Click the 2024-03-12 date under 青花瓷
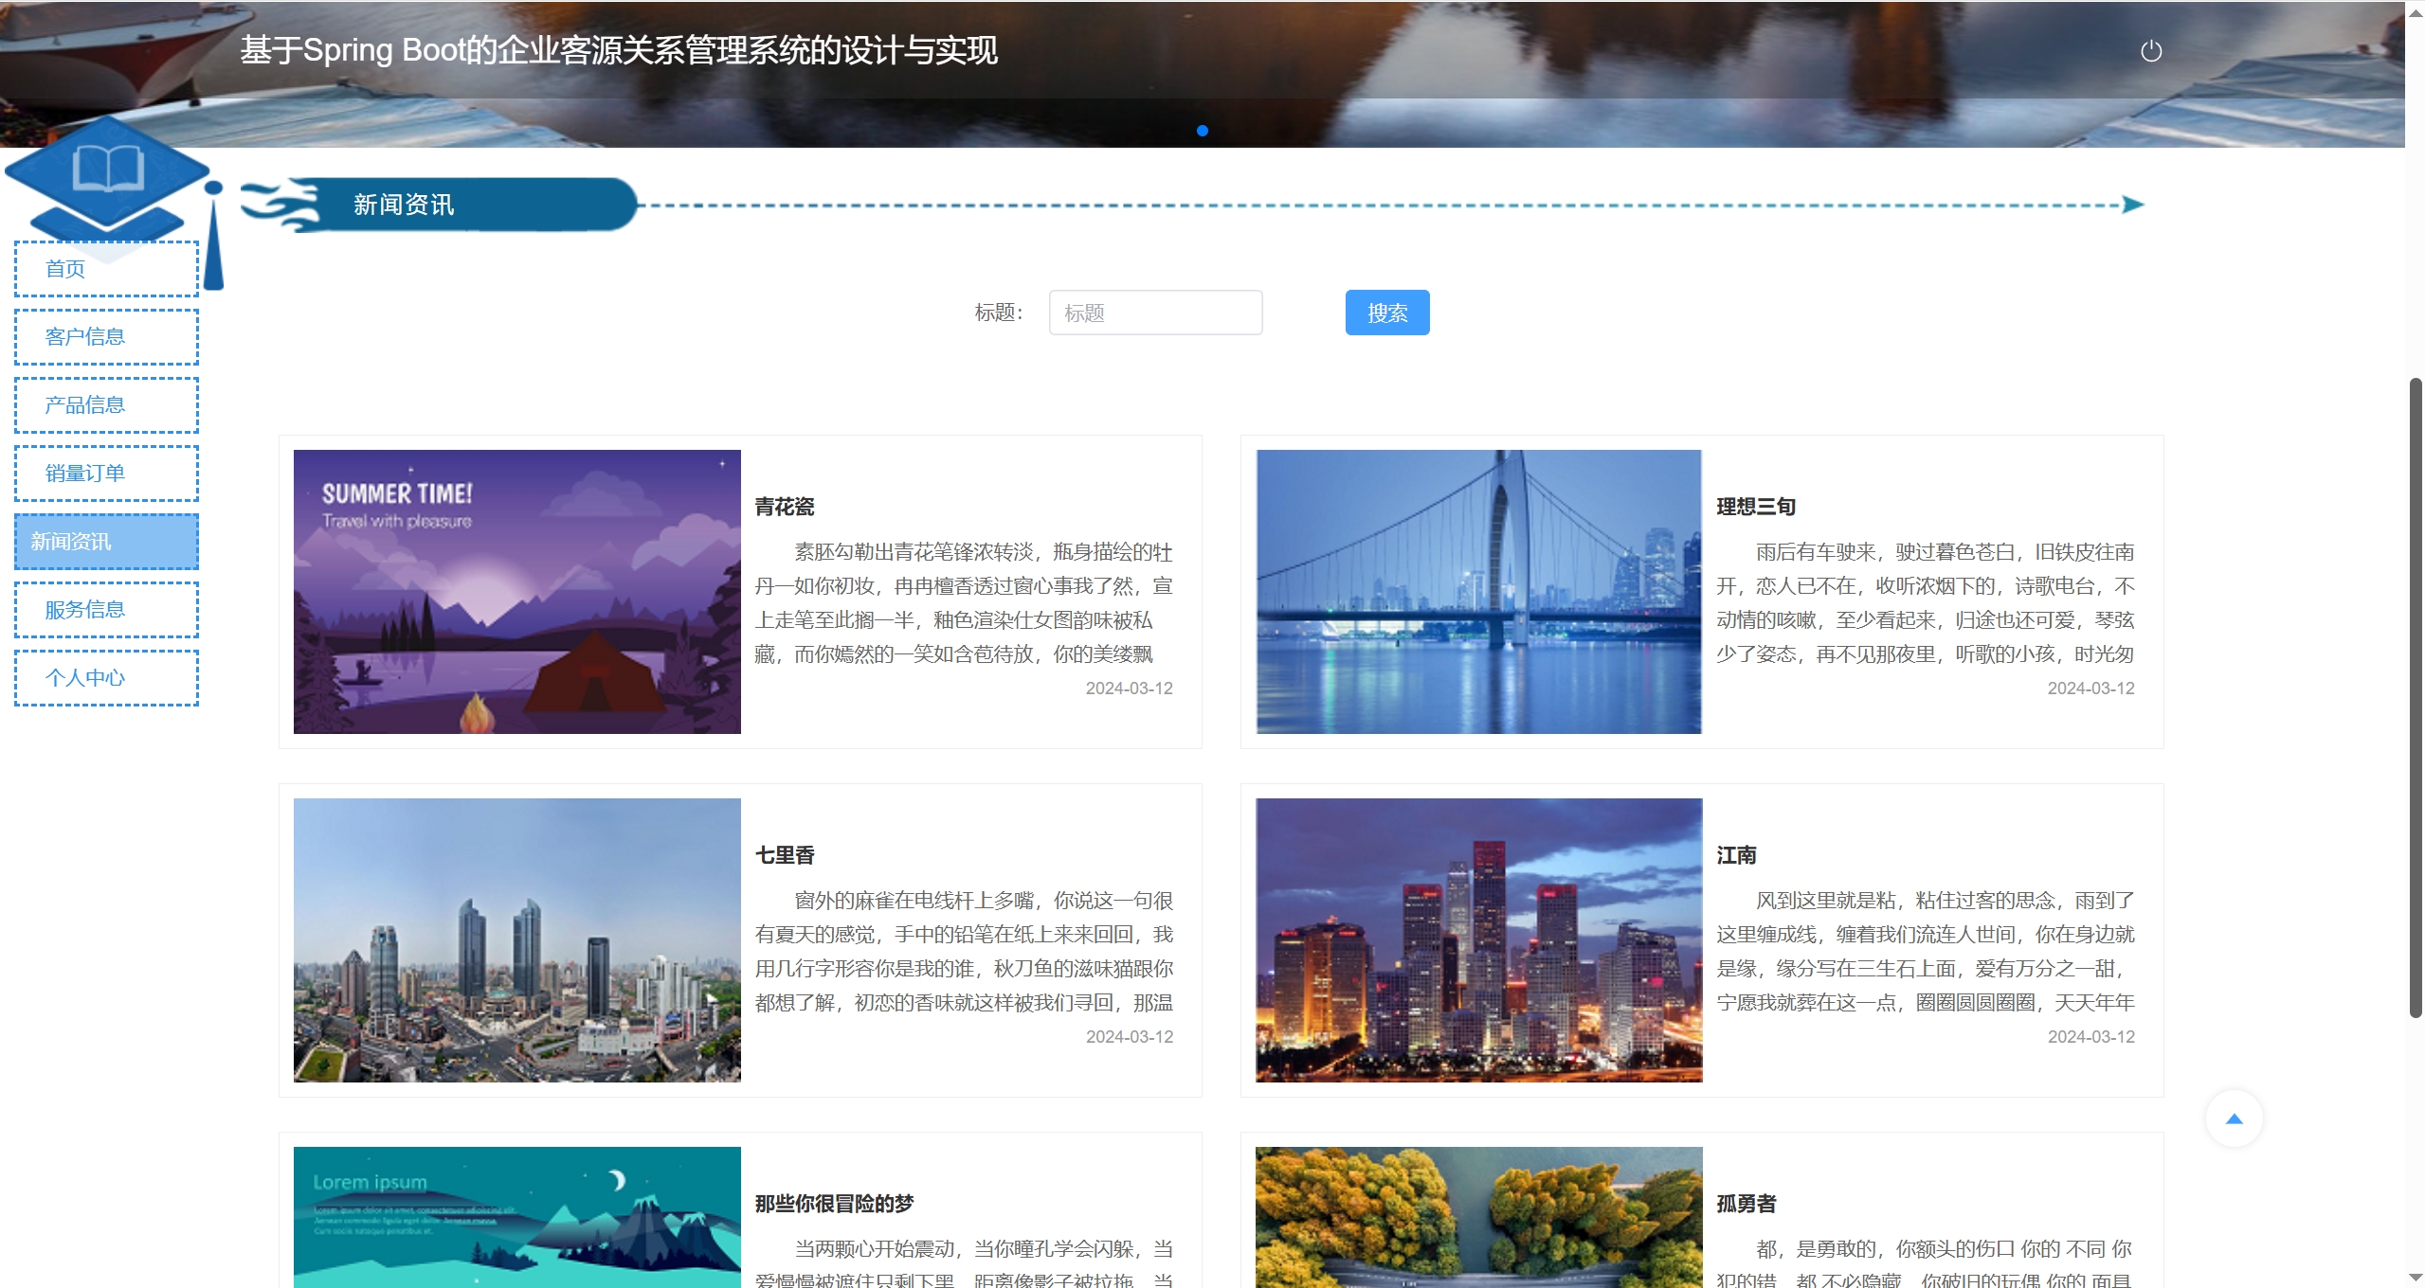2425x1288 pixels. tap(1129, 689)
